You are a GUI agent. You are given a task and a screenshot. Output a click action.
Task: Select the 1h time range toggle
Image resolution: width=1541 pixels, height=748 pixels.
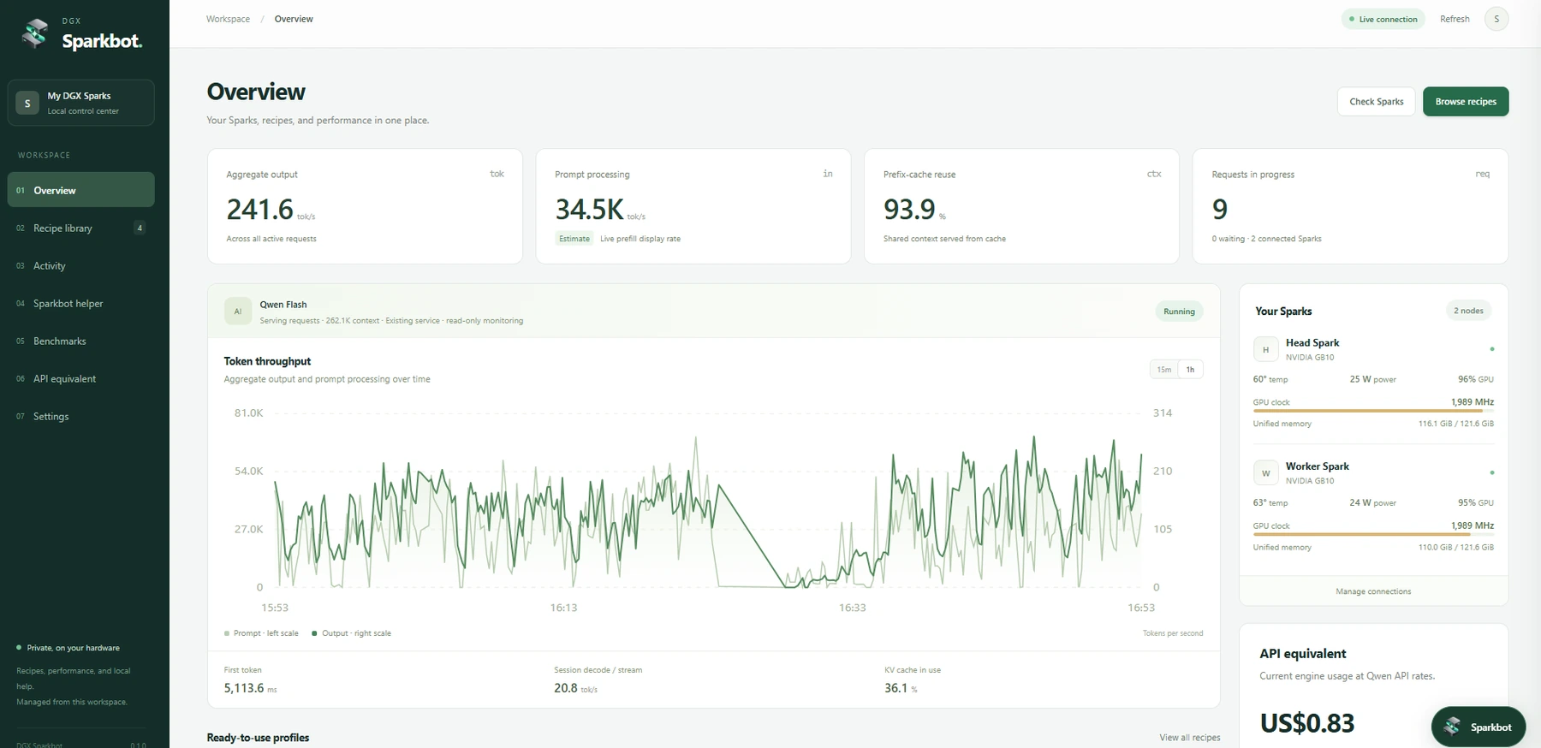(x=1190, y=370)
